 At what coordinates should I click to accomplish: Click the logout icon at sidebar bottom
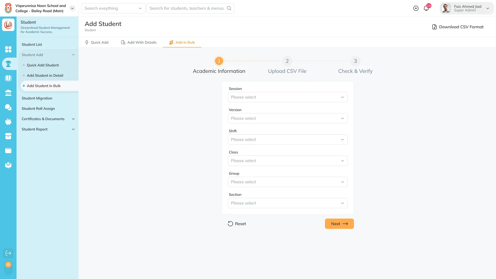(8, 253)
